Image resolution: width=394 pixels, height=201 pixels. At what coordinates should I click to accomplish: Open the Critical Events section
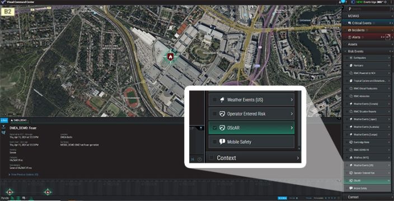point(368,23)
